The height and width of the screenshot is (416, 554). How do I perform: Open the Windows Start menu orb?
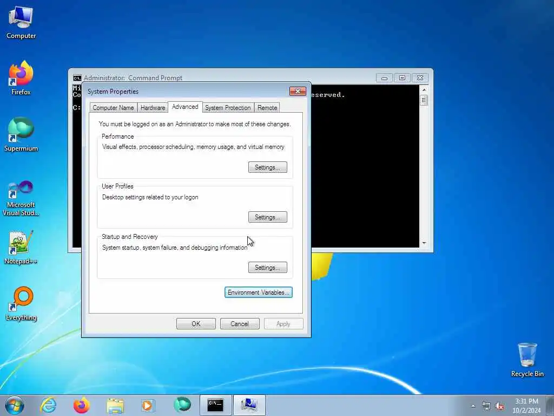(15, 405)
